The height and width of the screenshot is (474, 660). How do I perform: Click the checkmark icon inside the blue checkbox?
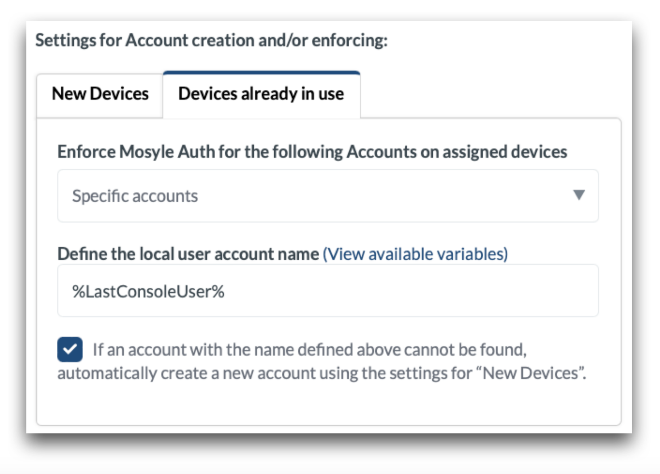click(70, 349)
